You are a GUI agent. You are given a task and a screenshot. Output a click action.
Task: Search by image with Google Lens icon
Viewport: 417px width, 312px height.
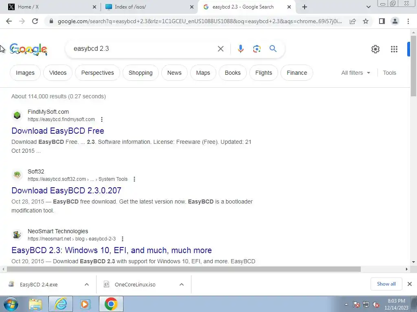click(257, 49)
